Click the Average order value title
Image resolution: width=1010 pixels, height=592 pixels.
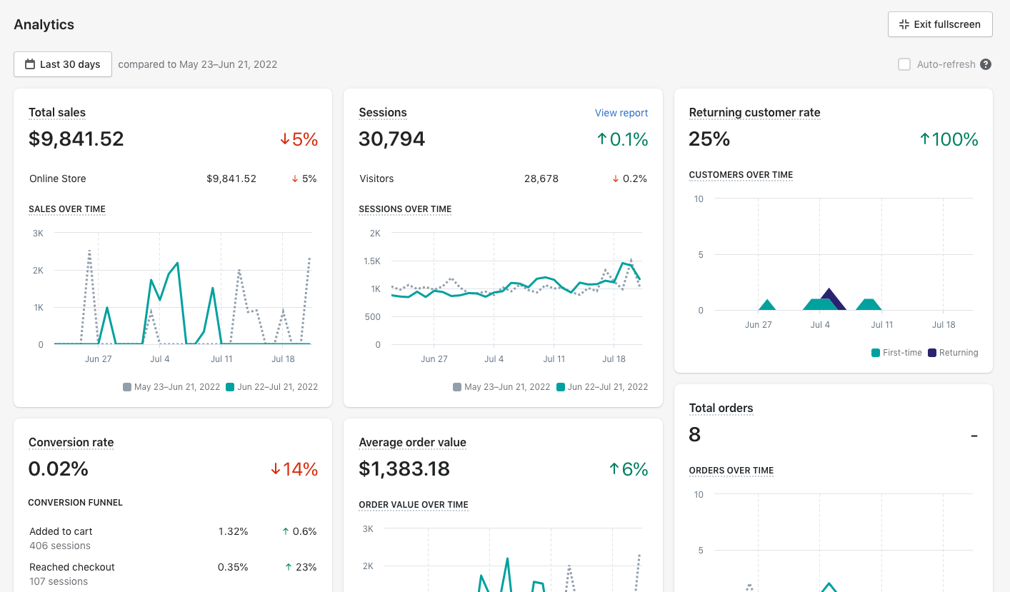(412, 442)
